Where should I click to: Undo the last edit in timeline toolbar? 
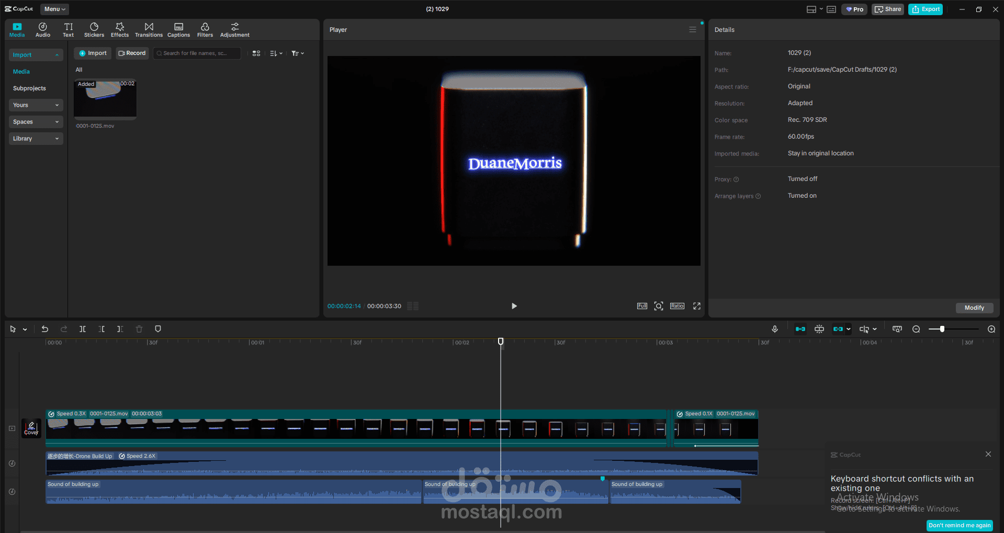point(45,329)
